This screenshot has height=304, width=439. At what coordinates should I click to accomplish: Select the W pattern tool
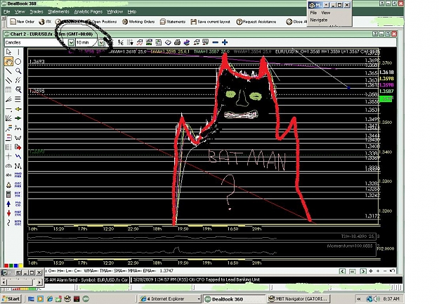(x=18, y=137)
